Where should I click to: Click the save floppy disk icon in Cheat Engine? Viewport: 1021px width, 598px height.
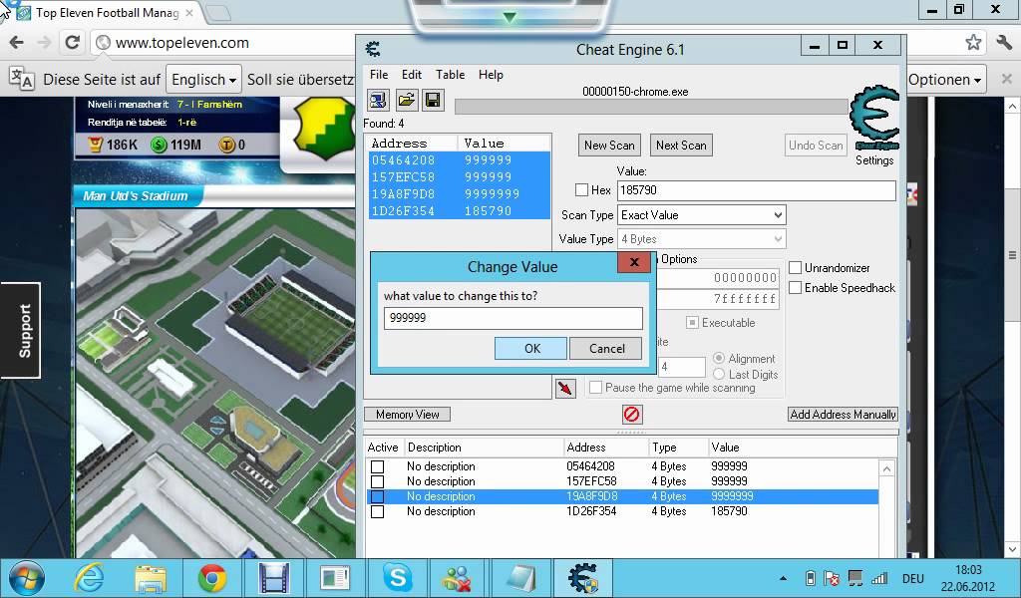(433, 101)
